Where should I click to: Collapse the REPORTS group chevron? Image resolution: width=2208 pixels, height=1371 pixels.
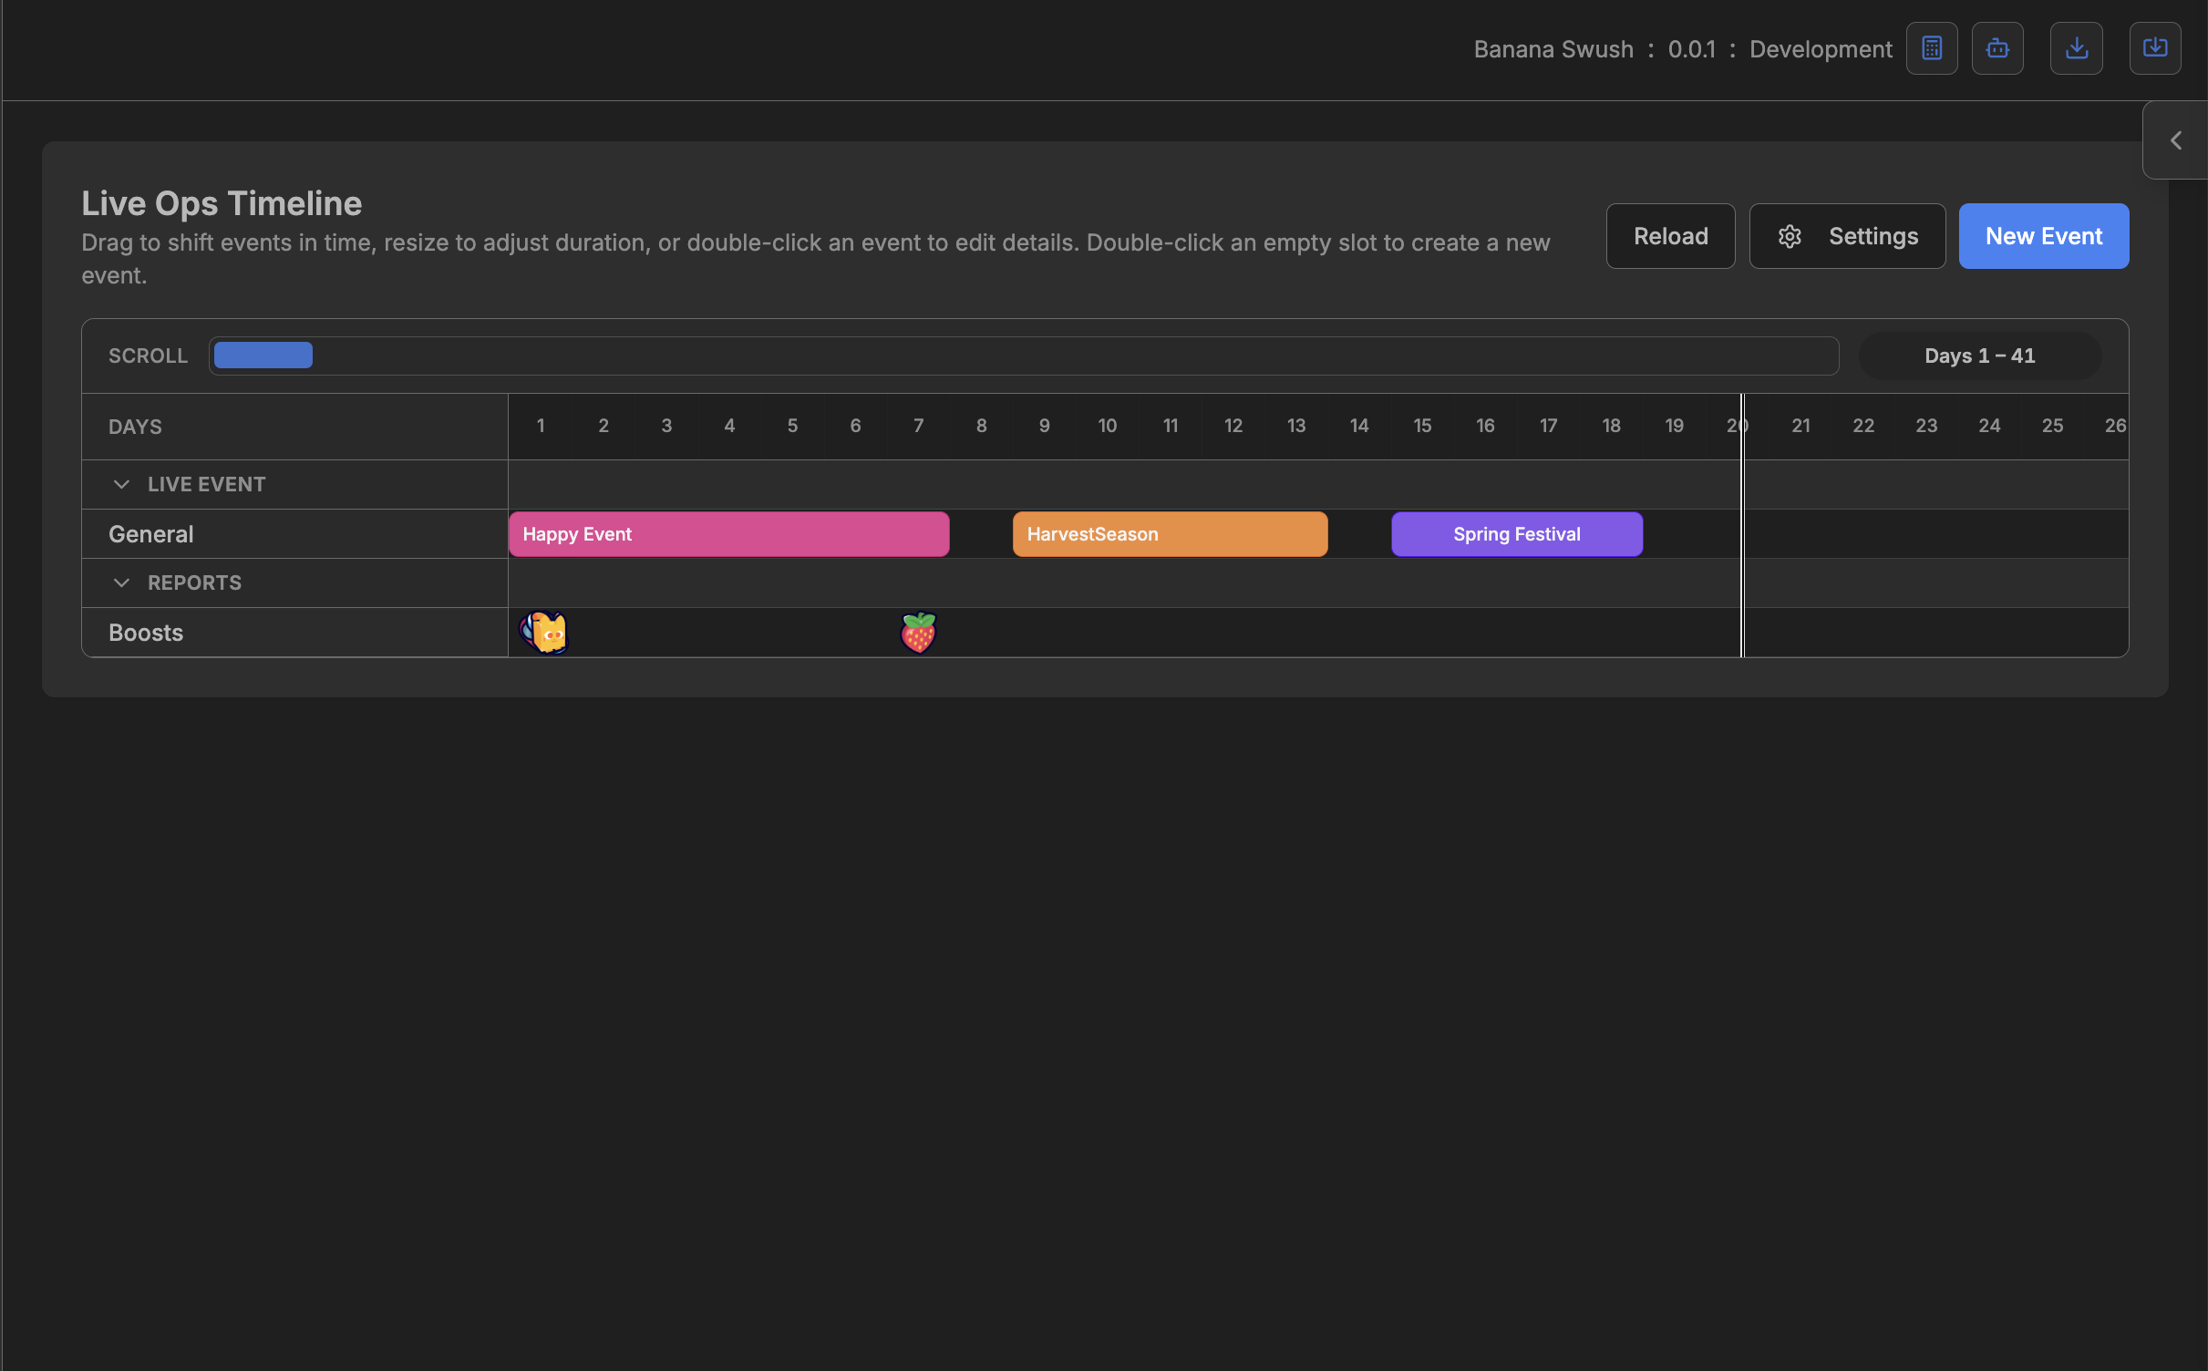pos(121,582)
